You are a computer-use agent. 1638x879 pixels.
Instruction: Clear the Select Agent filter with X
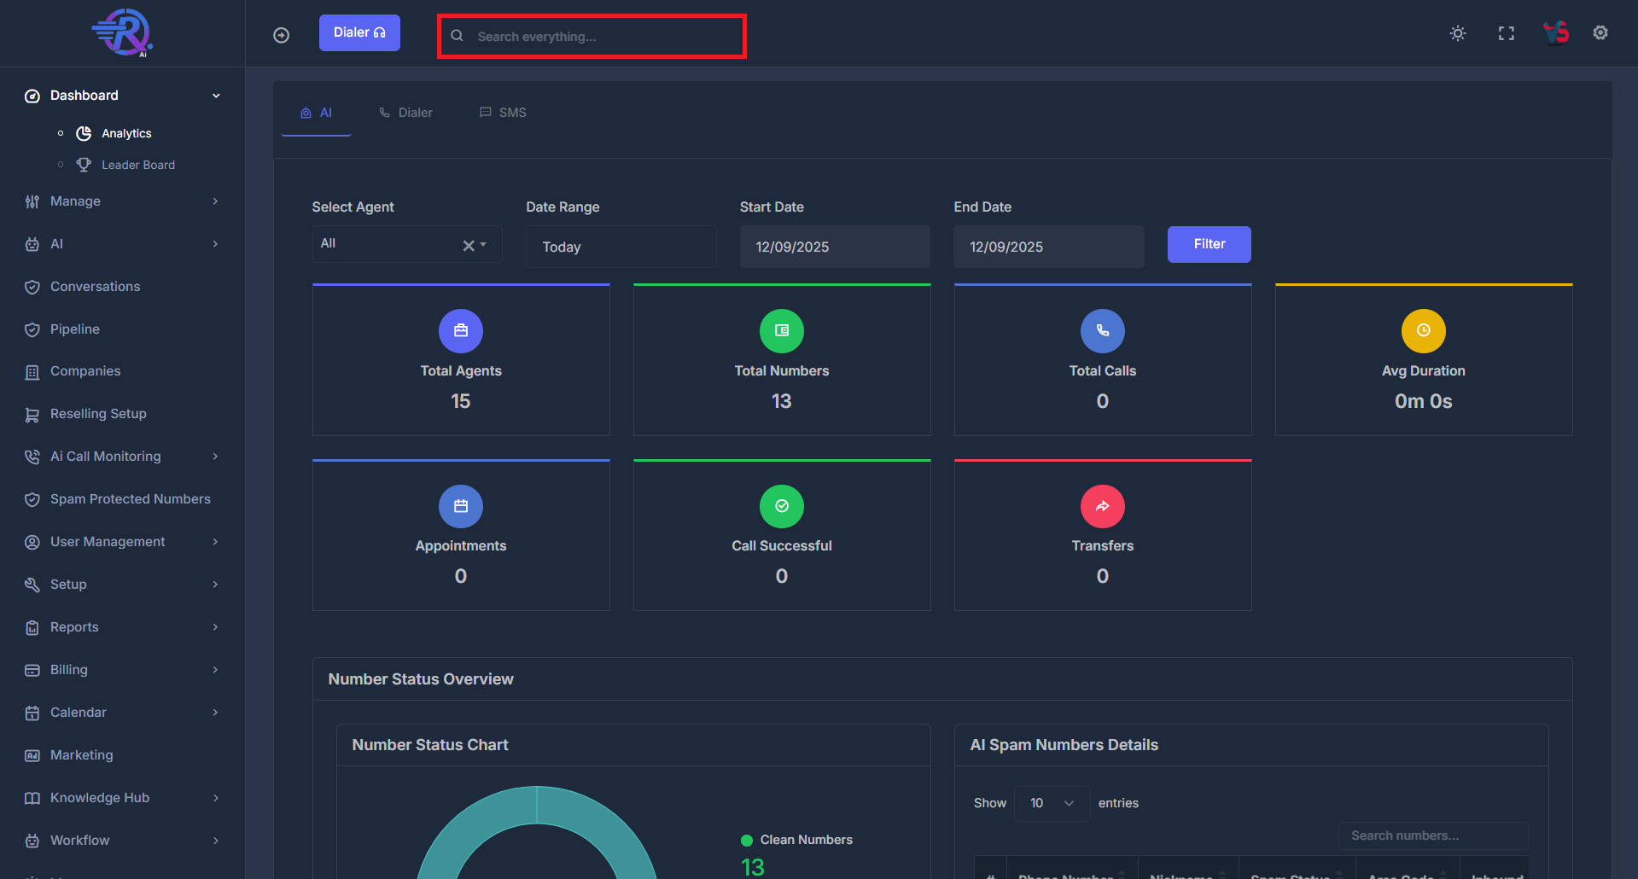coord(467,244)
